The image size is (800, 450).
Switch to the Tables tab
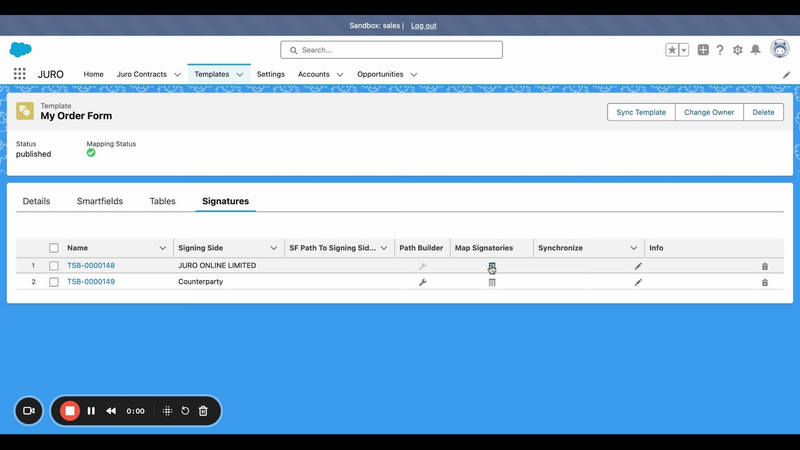coord(162,201)
